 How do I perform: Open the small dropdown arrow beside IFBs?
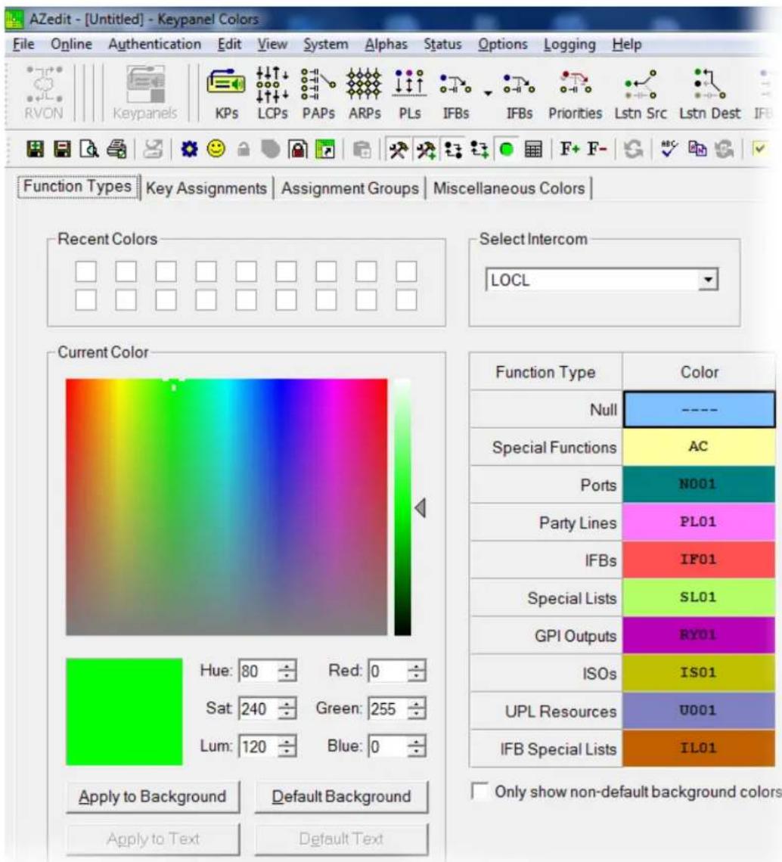point(488,93)
